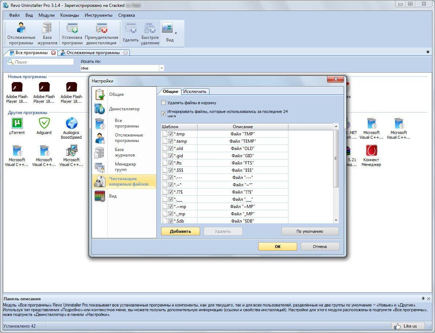
Task: Open the Справка menu
Action: pos(127,15)
